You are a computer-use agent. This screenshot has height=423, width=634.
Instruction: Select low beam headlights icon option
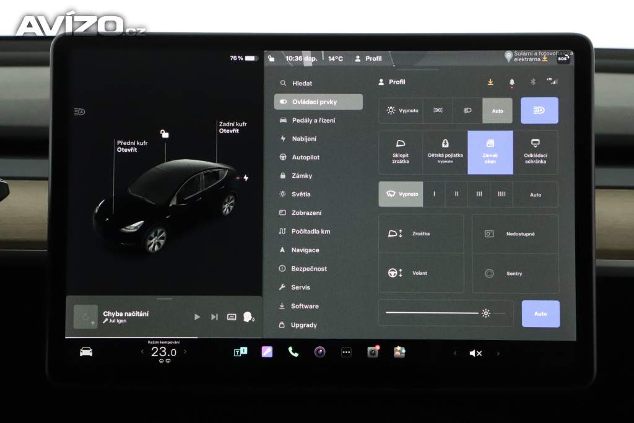tap(467, 110)
